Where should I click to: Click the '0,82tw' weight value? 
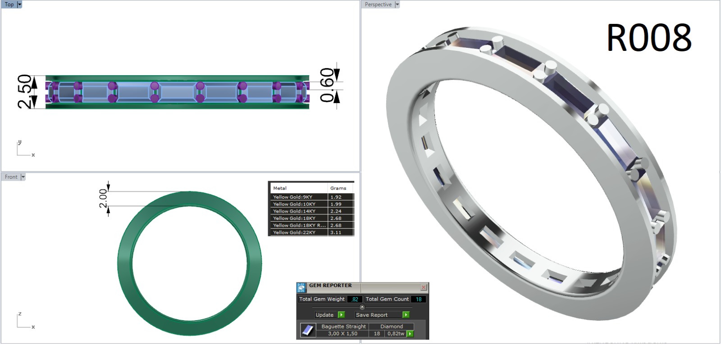tap(396, 334)
